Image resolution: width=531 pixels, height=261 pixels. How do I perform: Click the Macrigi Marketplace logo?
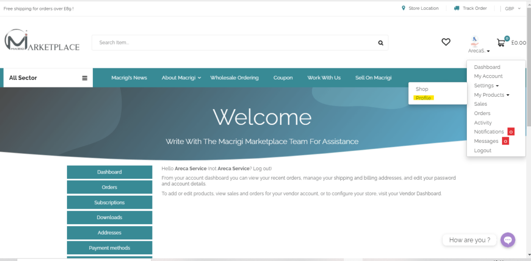coord(42,40)
